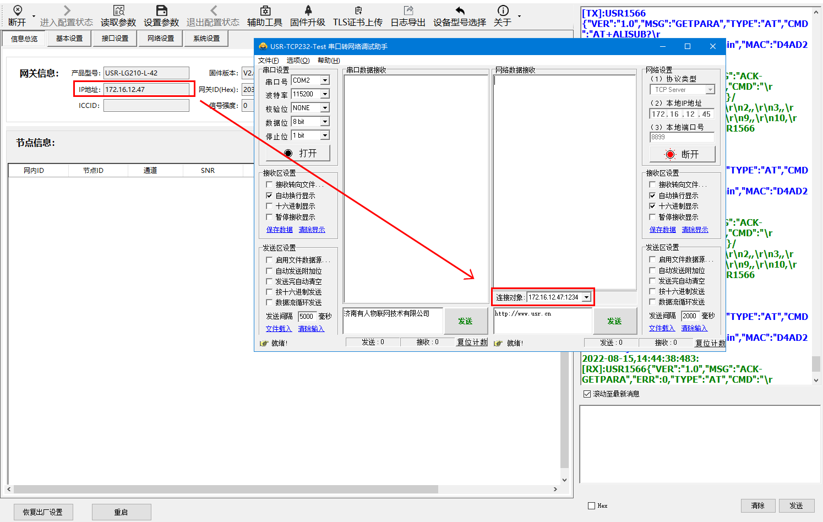Click the 断开 disconnect toolbar icon

pyautogui.click(x=17, y=11)
